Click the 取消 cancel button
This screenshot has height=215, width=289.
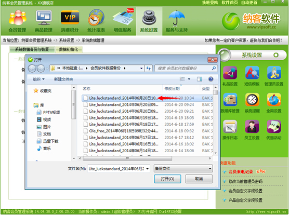point(199,179)
